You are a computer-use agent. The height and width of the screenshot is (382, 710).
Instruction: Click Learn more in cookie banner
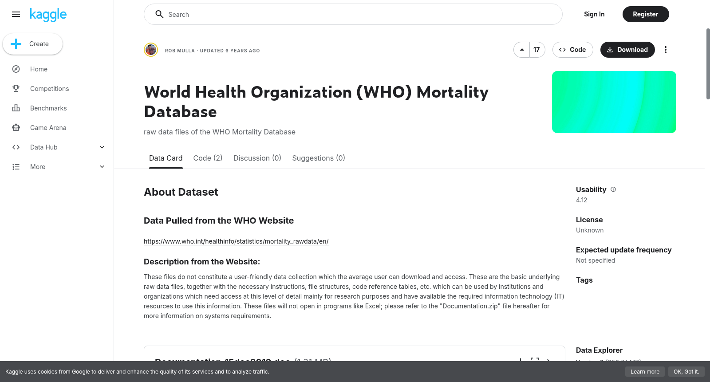point(645,372)
